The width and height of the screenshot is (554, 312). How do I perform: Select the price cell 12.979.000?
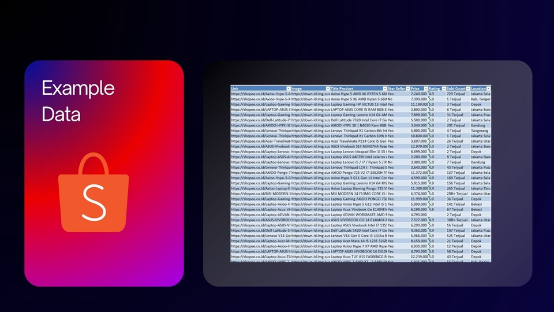point(418,146)
